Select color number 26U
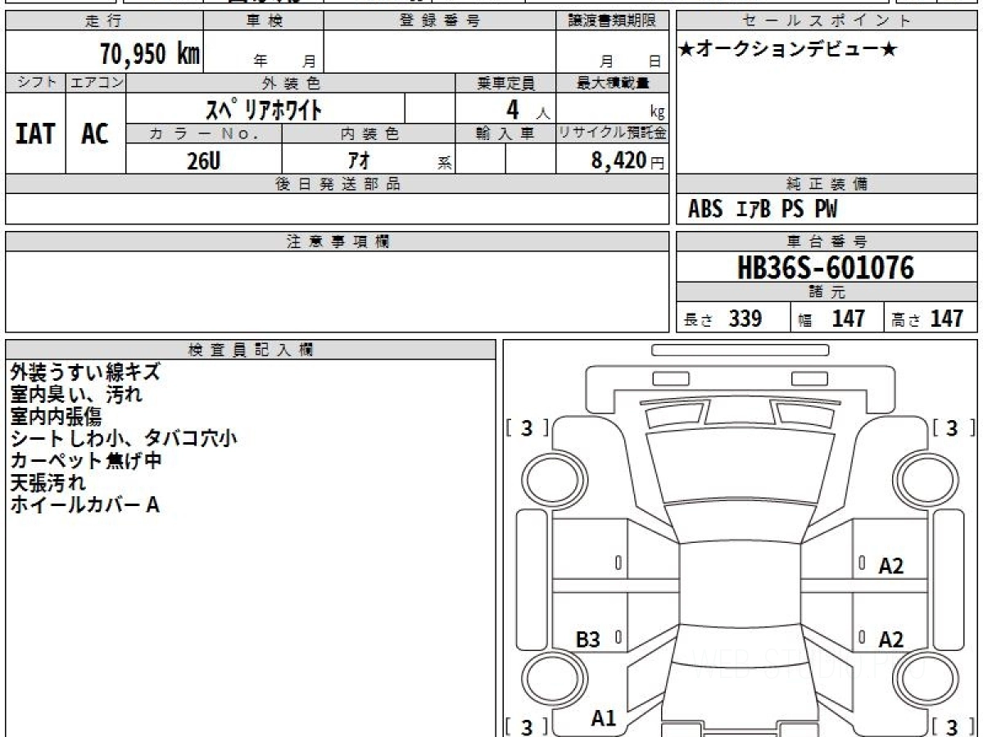Image resolution: width=983 pixels, height=737 pixels. (203, 161)
